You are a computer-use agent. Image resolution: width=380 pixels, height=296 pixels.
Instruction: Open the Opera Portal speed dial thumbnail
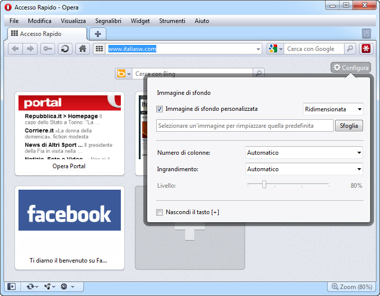coord(69,127)
